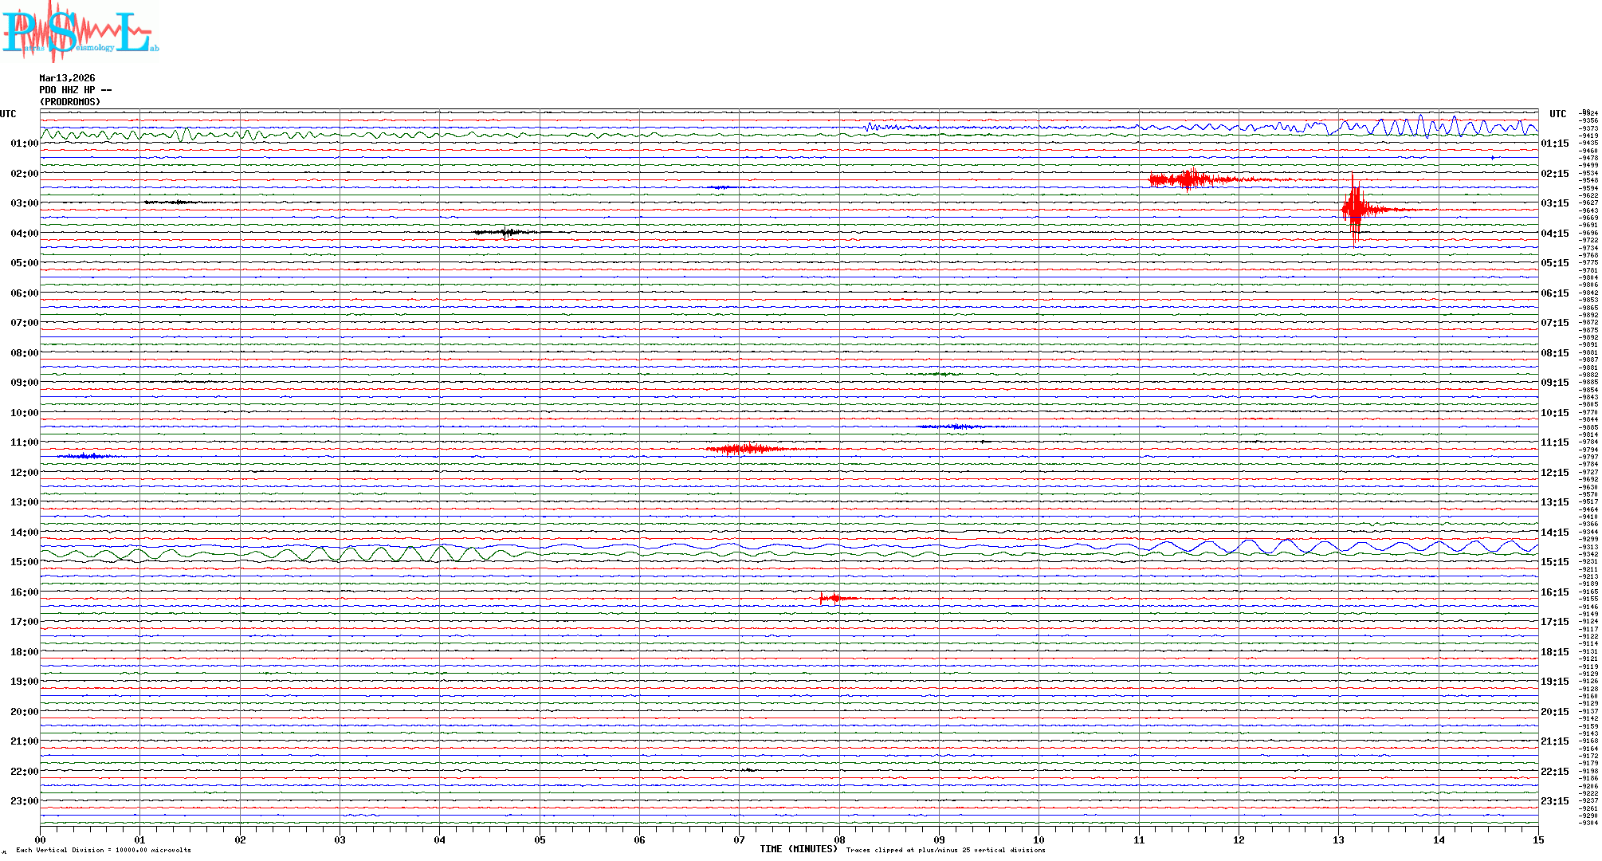The height and width of the screenshot is (861, 1602).
Task: Click the 03:15 time label on the right
Action: pos(1554,203)
